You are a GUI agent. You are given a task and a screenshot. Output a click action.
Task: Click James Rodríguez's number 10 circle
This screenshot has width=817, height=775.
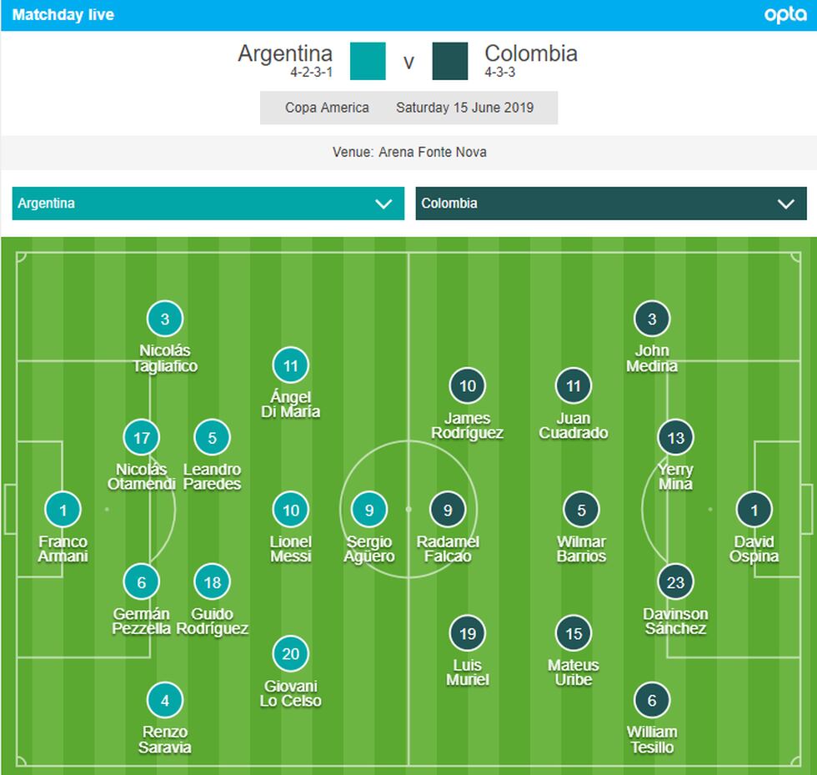point(468,386)
